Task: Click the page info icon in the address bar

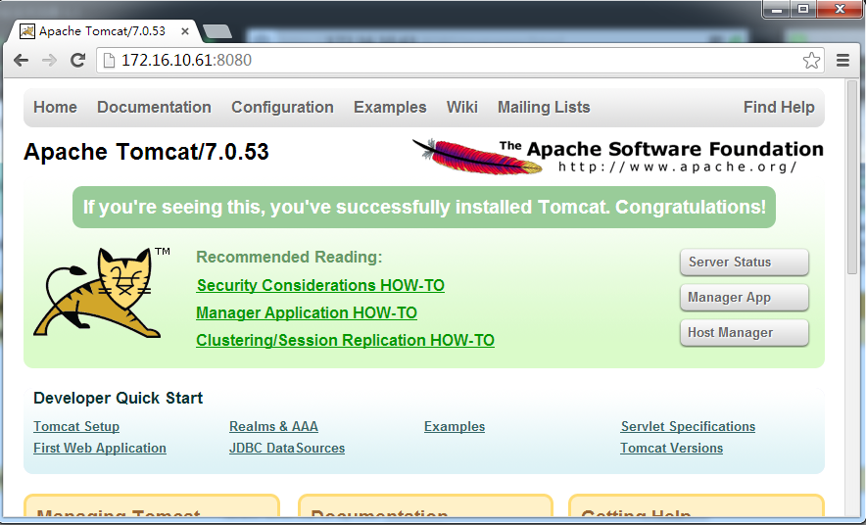Action: pyautogui.click(x=110, y=60)
